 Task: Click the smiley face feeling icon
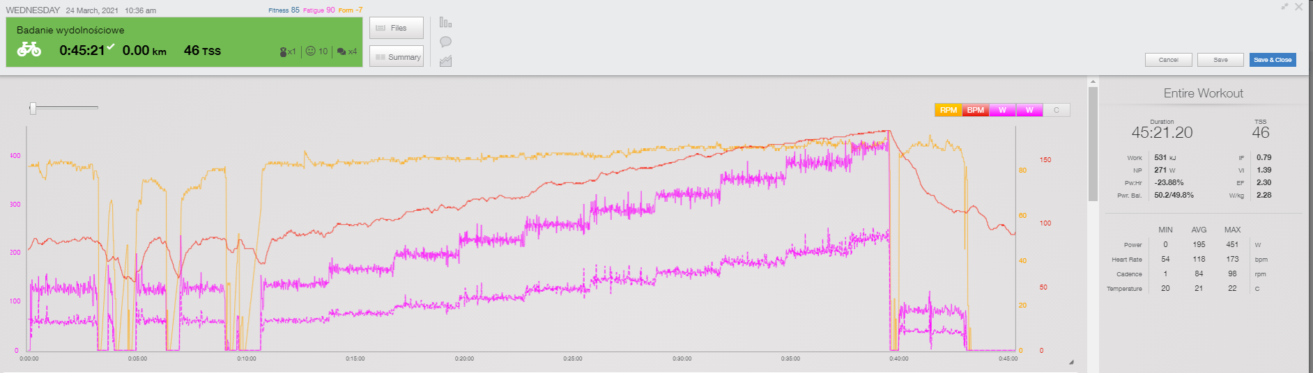311,51
